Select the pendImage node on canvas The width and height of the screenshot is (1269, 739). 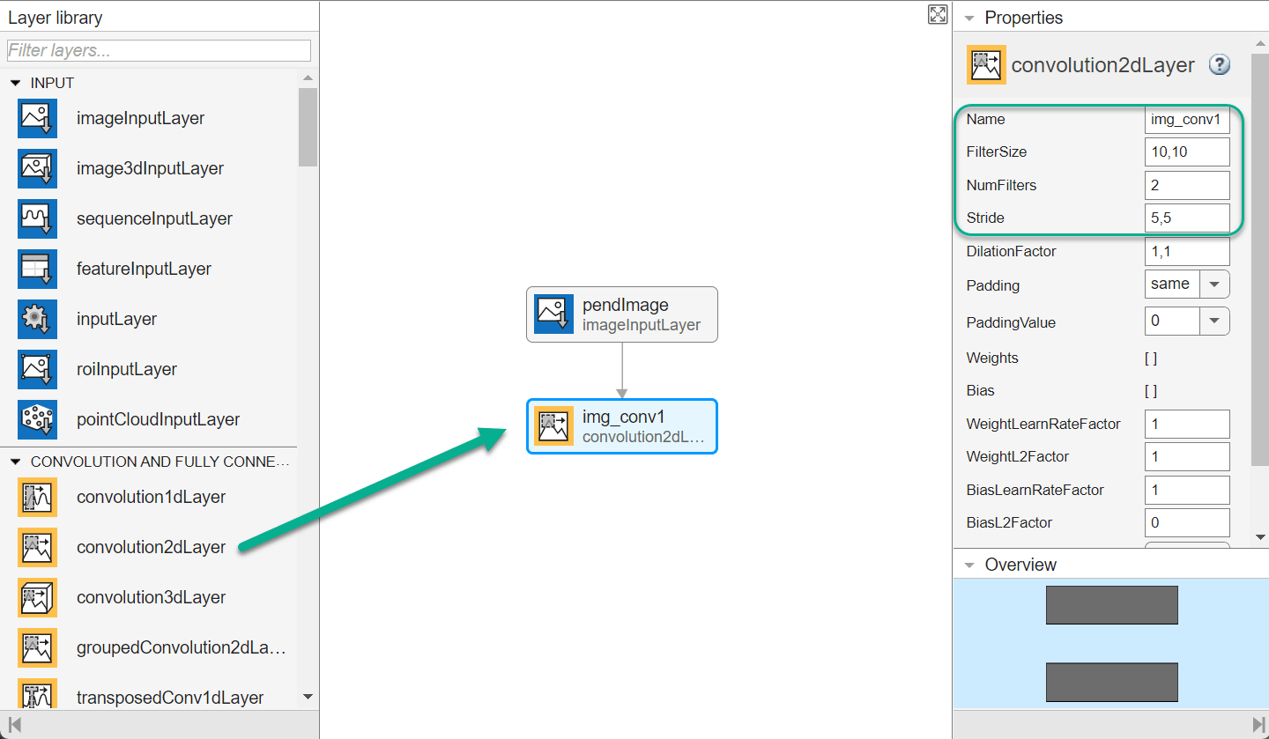click(x=622, y=314)
